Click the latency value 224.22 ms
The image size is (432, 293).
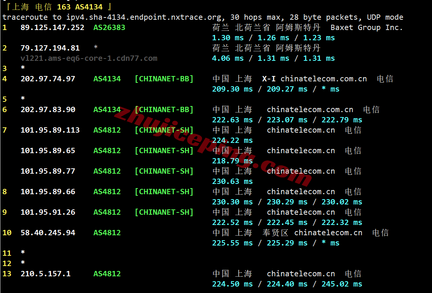coord(232,140)
